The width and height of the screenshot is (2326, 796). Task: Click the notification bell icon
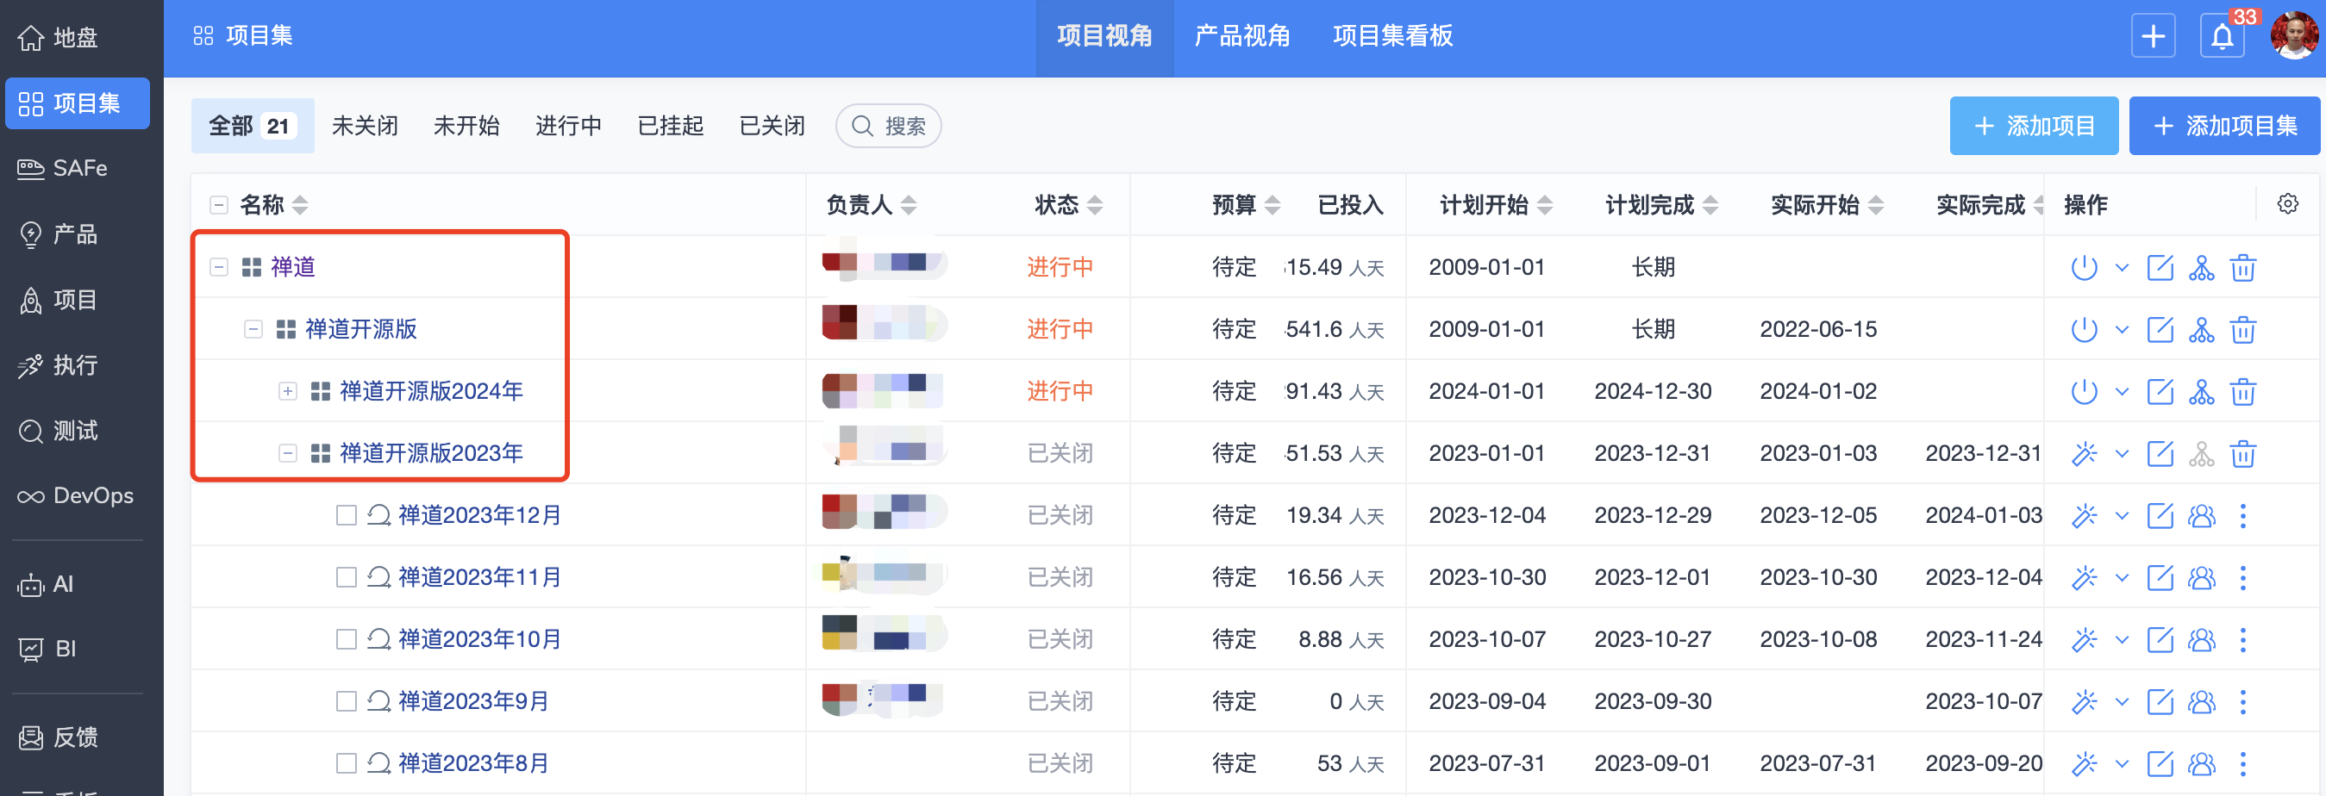[x=2223, y=37]
